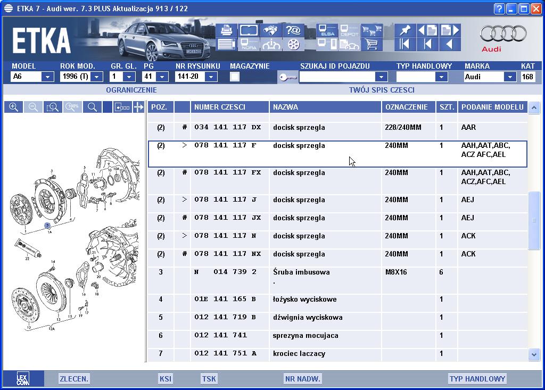Click the KSI button
This screenshot has height=390, width=545.
[x=166, y=379]
